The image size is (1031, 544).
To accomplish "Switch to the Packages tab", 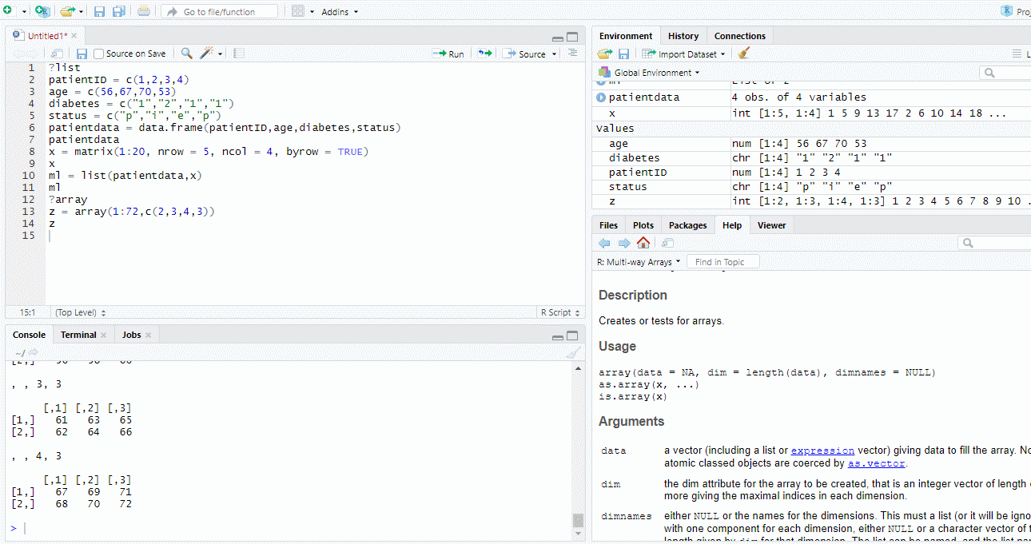I will [x=687, y=225].
